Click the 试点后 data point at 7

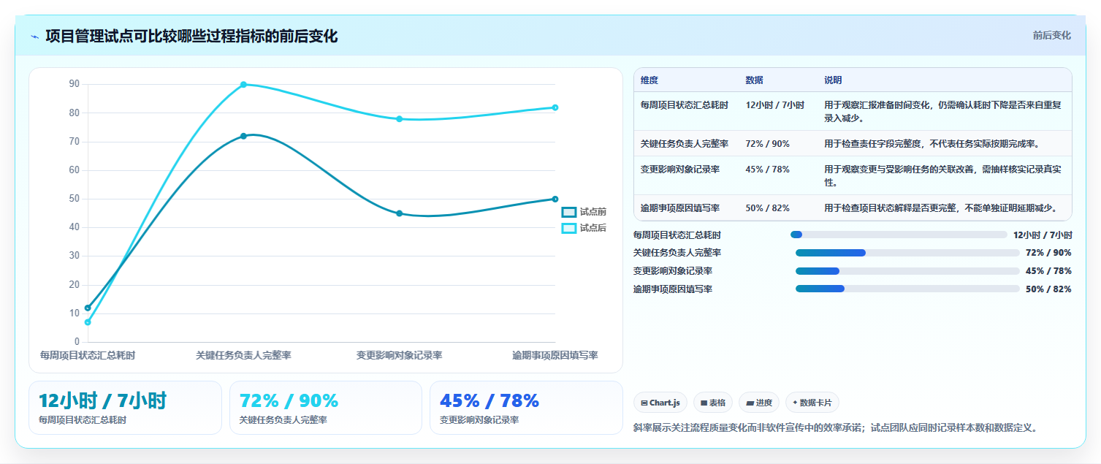[x=88, y=322]
